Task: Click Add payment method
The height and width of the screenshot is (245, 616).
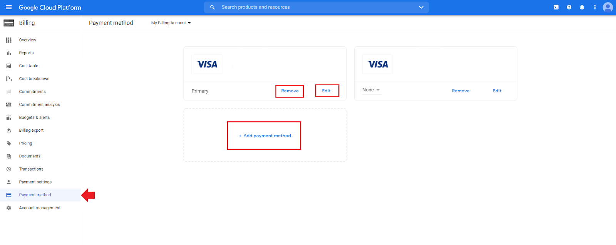Action: click(x=264, y=136)
